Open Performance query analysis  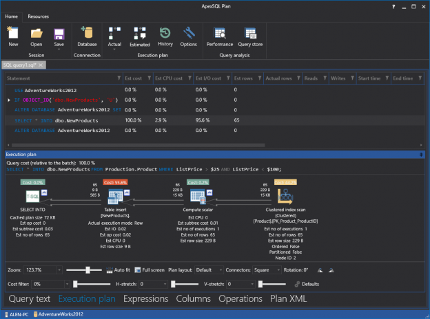(x=220, y=36)
